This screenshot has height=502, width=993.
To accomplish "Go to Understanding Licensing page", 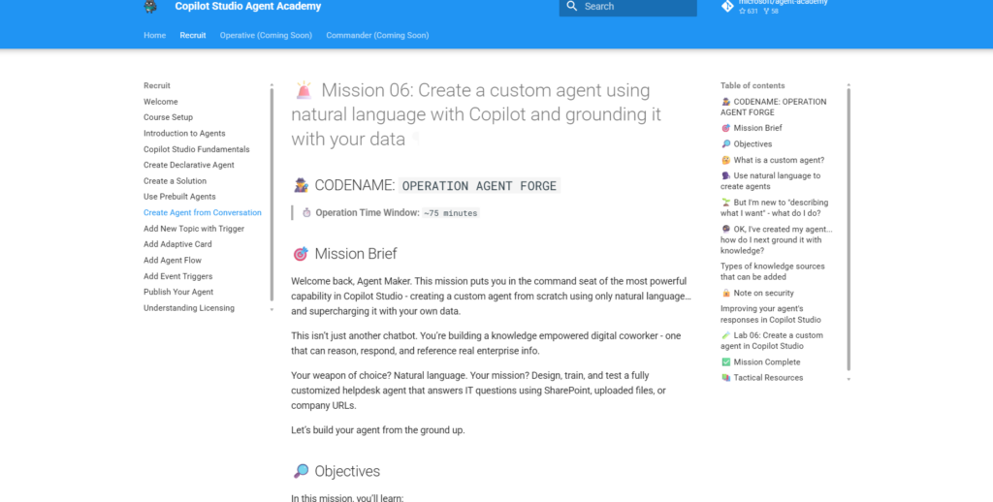I will click(x=189, y=308).
